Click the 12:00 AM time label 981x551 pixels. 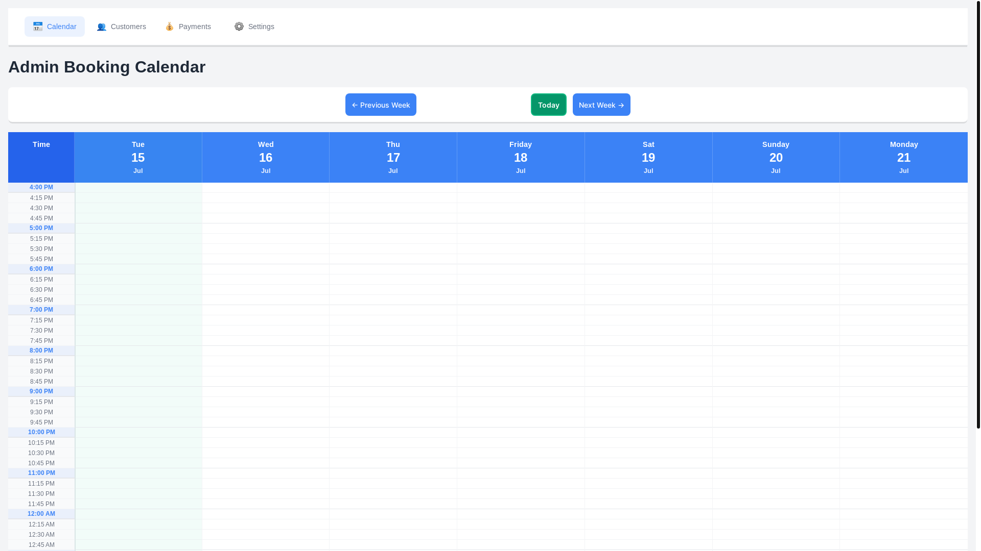pos(41,514)
